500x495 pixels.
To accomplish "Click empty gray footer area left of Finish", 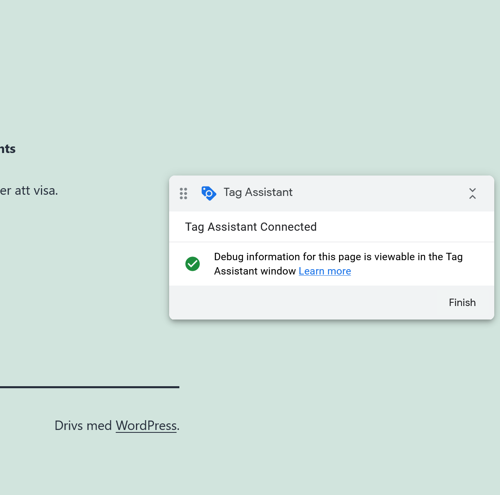I will [307, 303].
